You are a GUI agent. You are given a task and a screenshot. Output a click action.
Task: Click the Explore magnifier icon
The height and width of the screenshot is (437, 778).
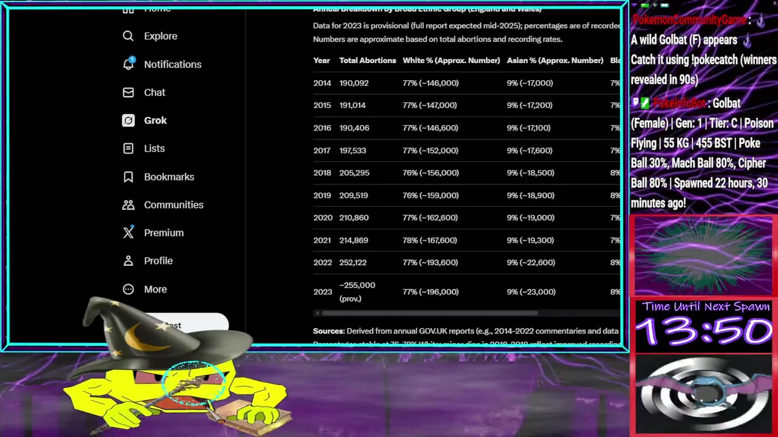[x=128, y=36]
